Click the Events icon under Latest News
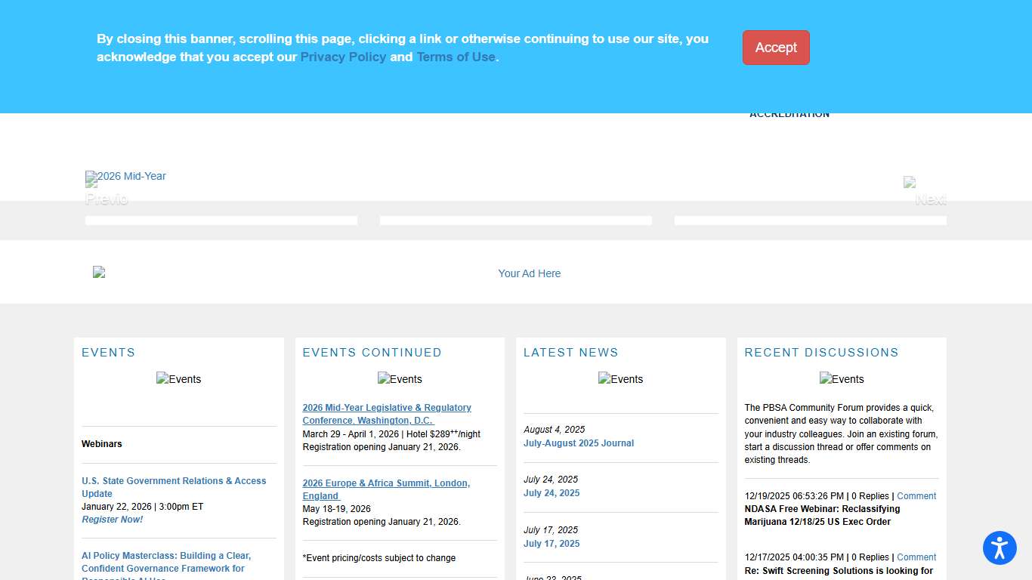This screenshot has height=580, width=1032. click(620, 379)
